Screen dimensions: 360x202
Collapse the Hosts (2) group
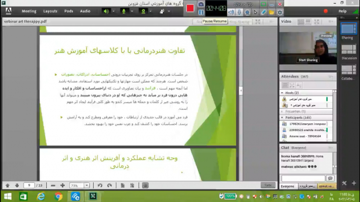pyautogui.click(x=282, y=93)
